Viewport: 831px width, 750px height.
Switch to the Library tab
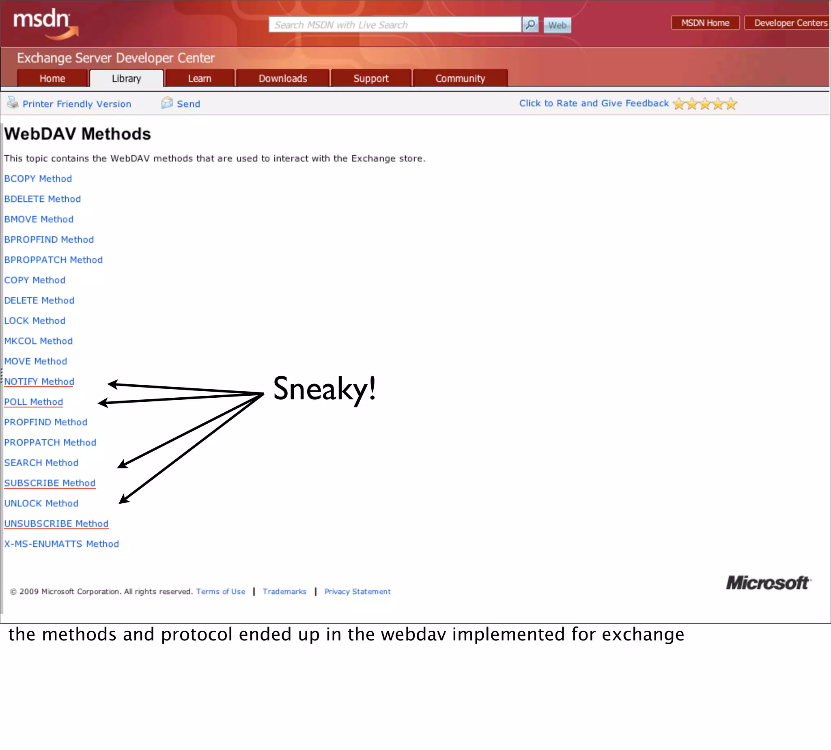pos(127,78)
